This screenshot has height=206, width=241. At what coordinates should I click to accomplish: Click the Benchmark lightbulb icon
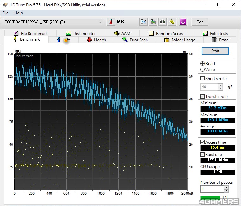(15, 39)
